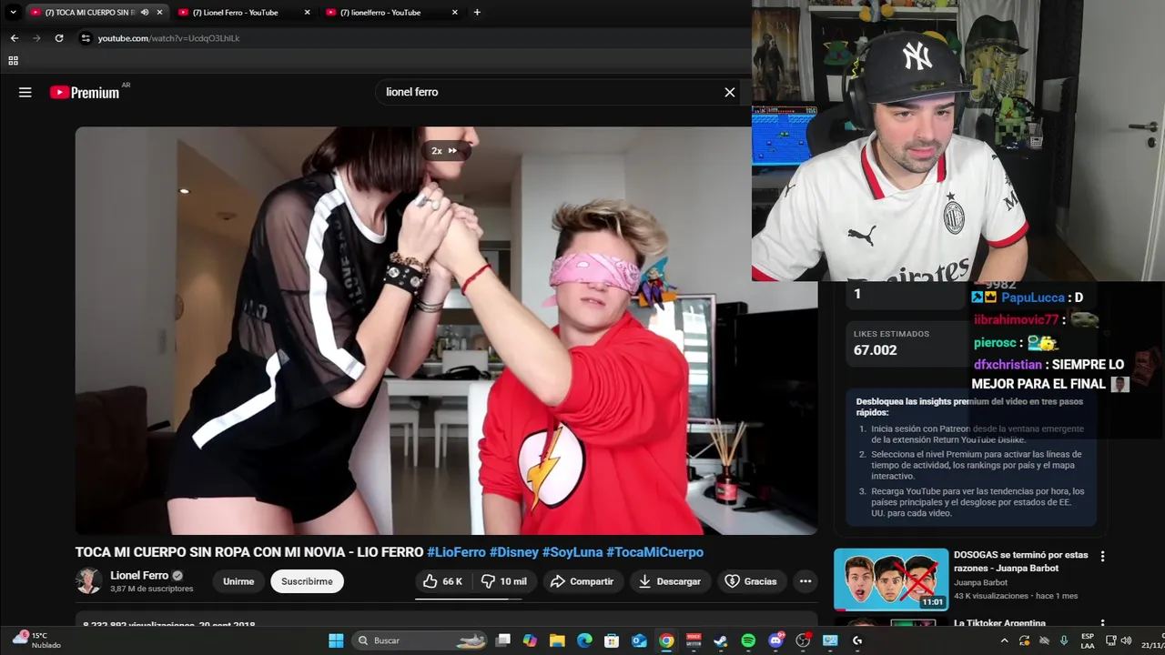Open 'DOSOGAS se terminó por estas razones' title
This screenshot has height=655, width=1165.
1020,561
